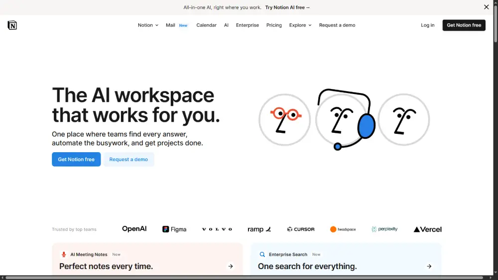The width and height of the screenshot is (498, 280).
Task: Close the top announcement banner
Action: click(x=486, y=7)
